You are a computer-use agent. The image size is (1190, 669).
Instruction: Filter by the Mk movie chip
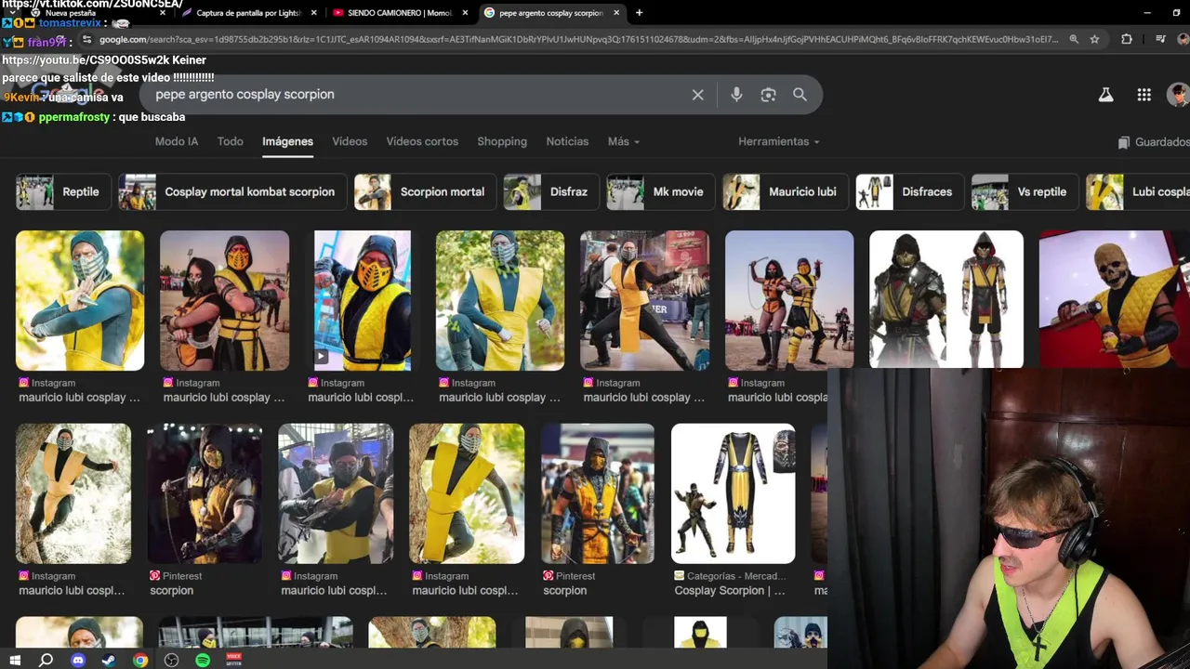[660, 192]
